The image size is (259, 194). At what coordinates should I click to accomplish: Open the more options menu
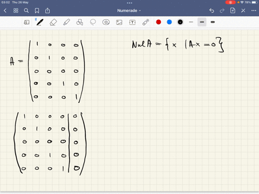click(x=254, y=11)
